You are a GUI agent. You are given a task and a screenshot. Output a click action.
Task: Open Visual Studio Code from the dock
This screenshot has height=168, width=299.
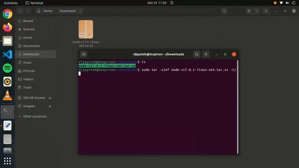tap(7, 55)
